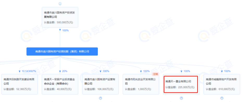Screen dimensions: 250x102
Task: Click the 注销 status tag
Action: tap(155, 74)
